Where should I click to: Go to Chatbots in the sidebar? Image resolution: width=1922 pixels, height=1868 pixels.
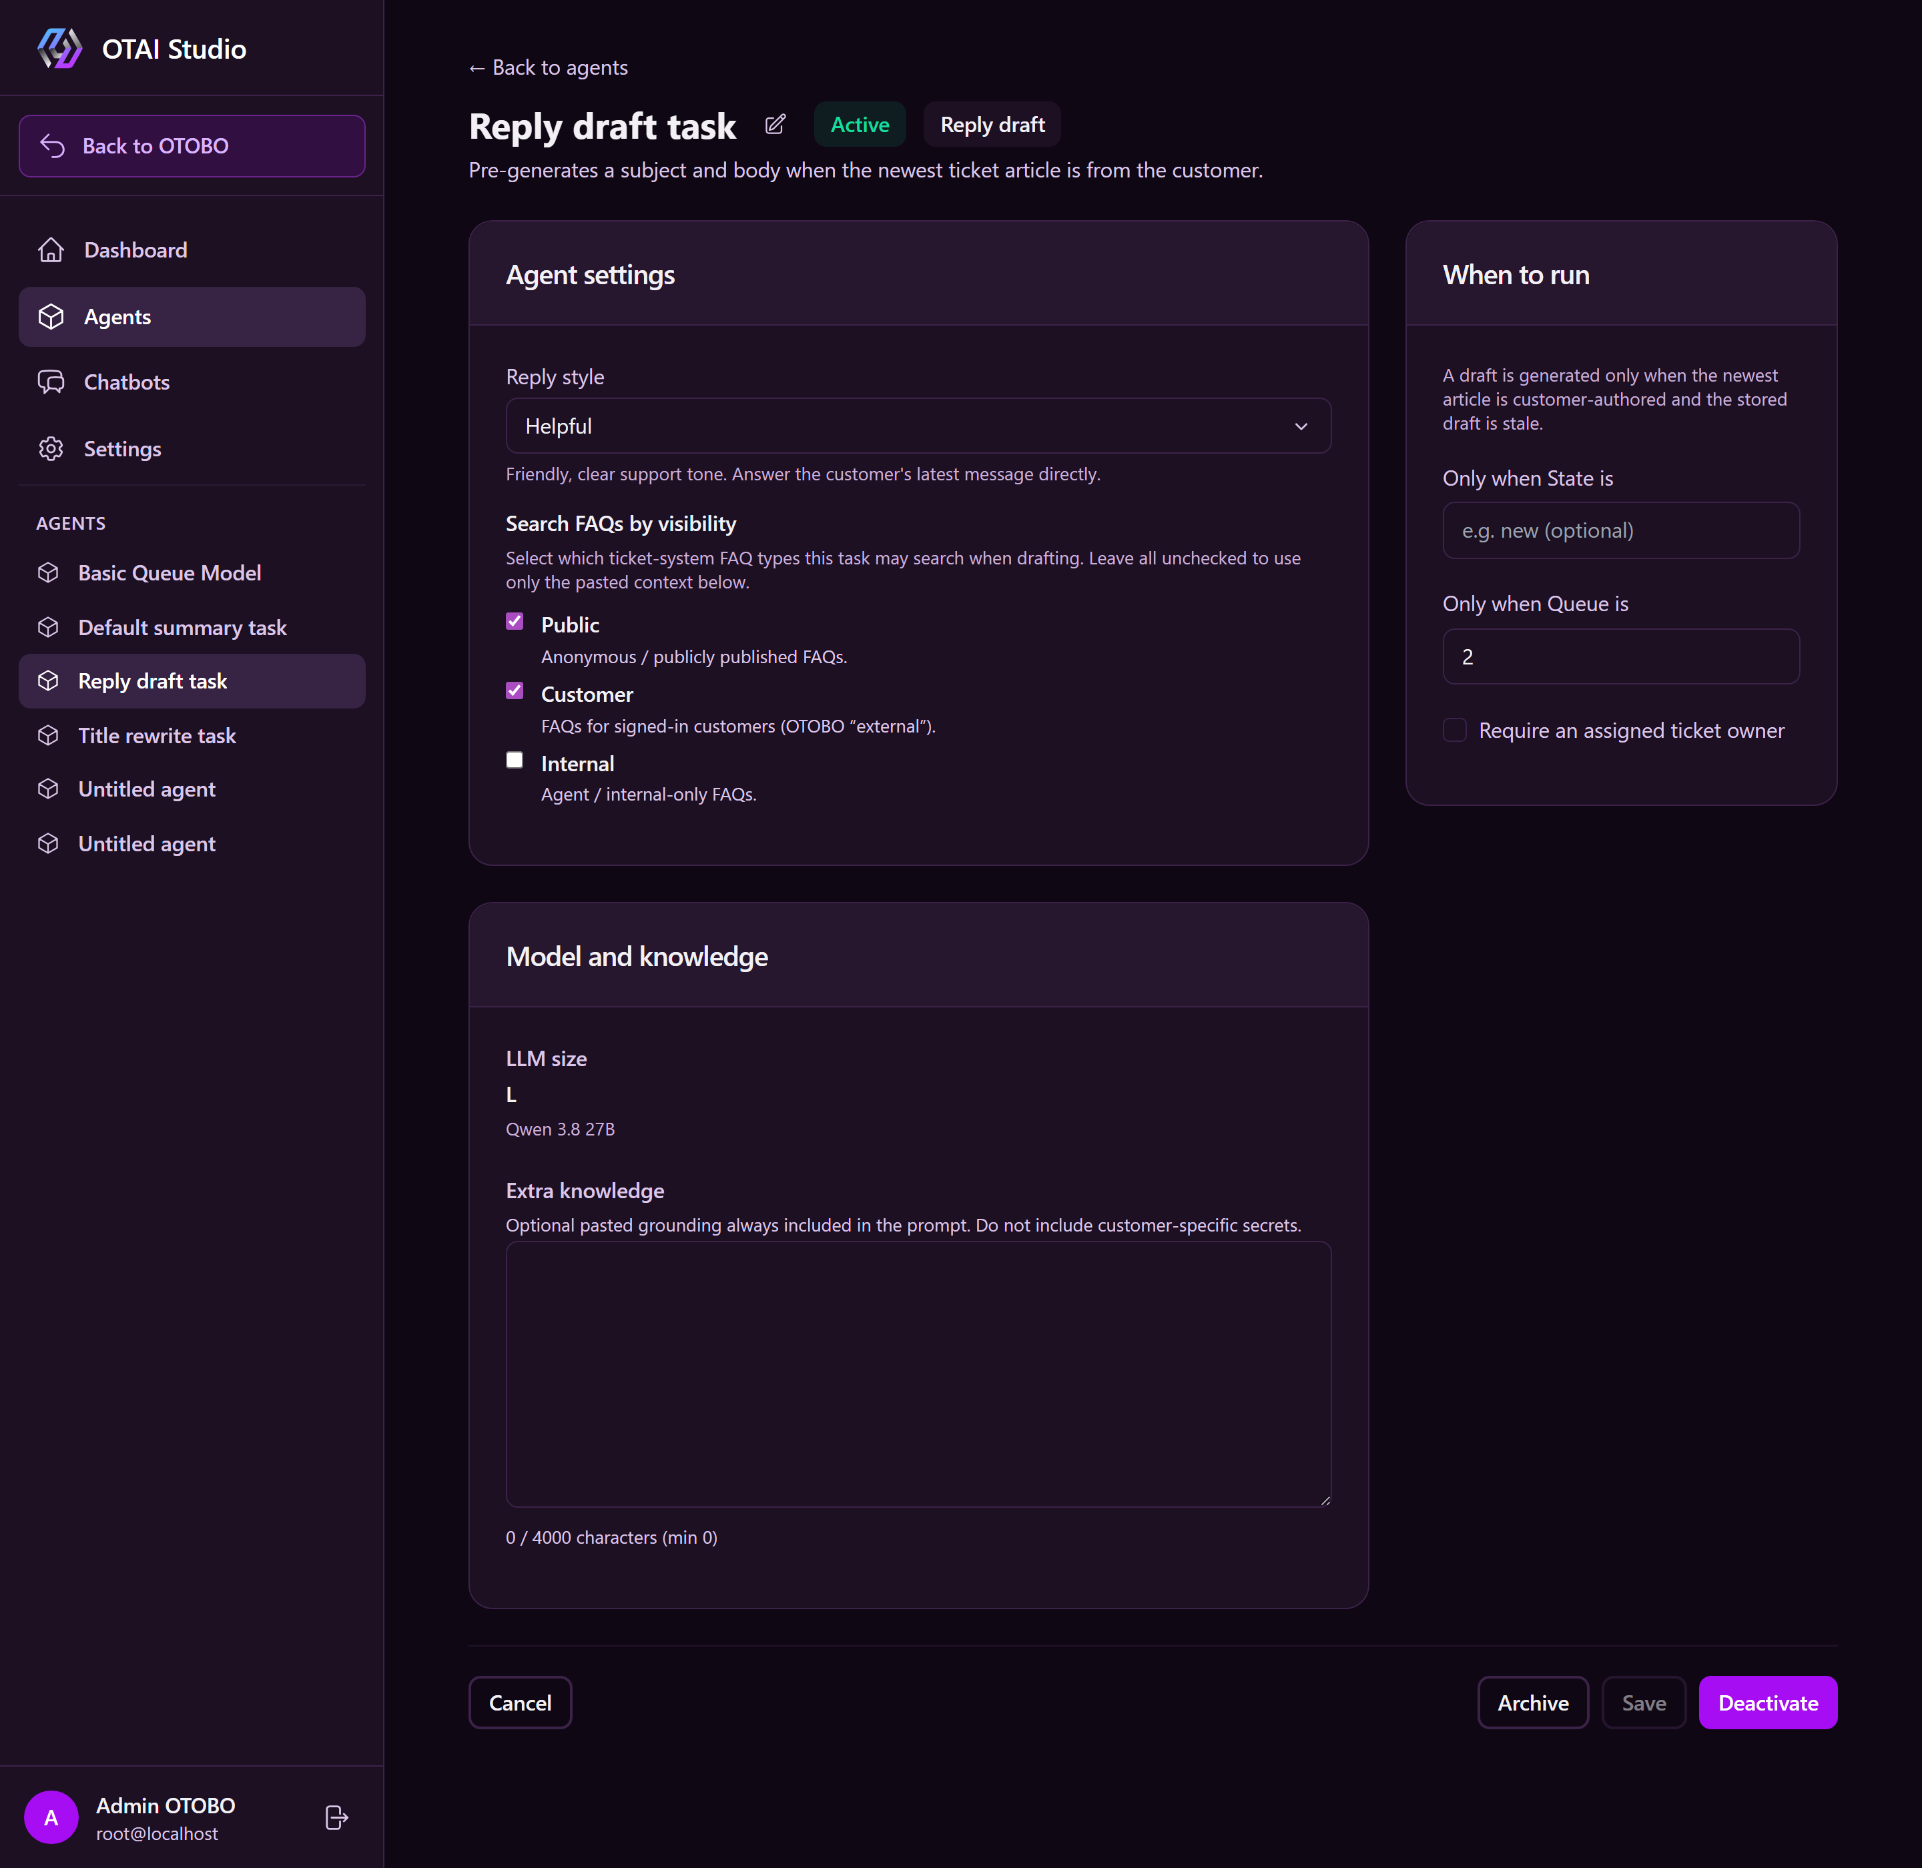[192, 383]
